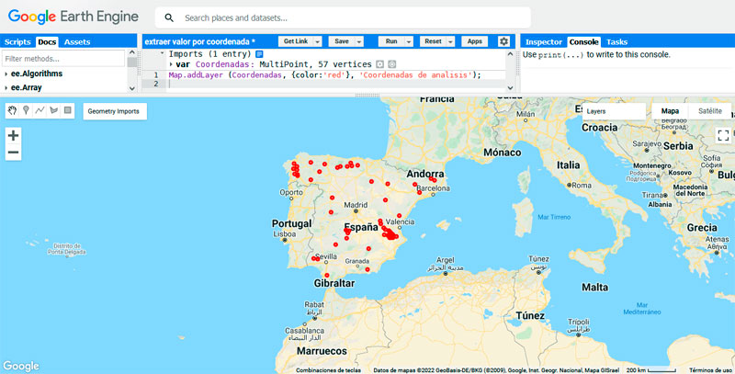Screen dimensions: 735x374
Task: Zoom out on the map
Action: (x=13, y=153)
